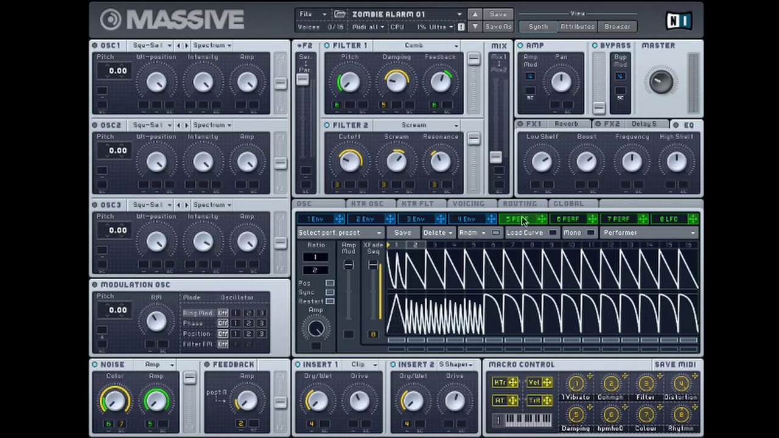
Task: Toggle OSC3 power button
Action: pos(95,205)
